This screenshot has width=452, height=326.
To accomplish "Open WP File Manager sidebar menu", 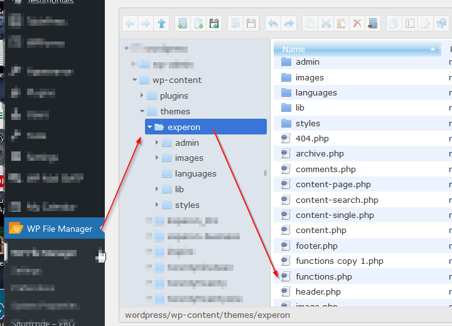I will pyautogui.click(x=55, y=228).
